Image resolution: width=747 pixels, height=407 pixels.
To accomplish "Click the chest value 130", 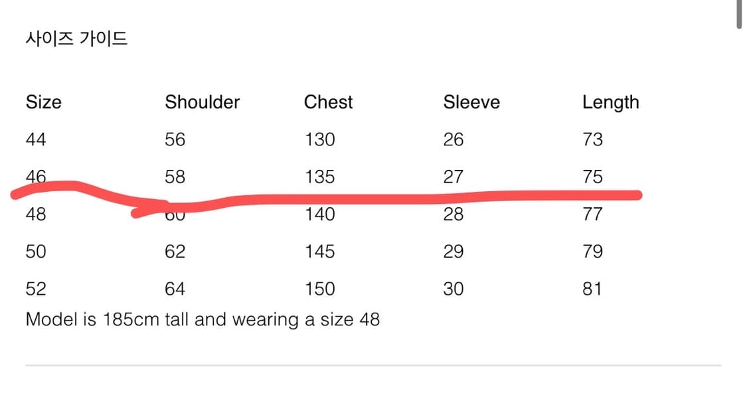I will pos(319,139).
